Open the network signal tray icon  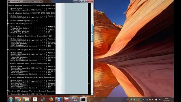pos(160,99)
